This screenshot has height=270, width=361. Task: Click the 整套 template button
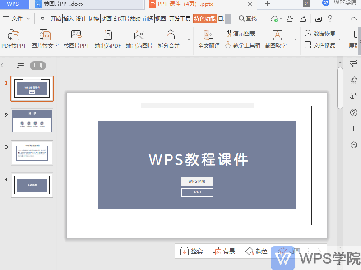(191, 251)
